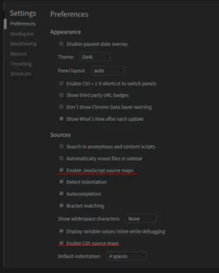The image size is (219, 273).
Task: Enable Disable paused state overlay checkbox
Action: click(62, 43)
